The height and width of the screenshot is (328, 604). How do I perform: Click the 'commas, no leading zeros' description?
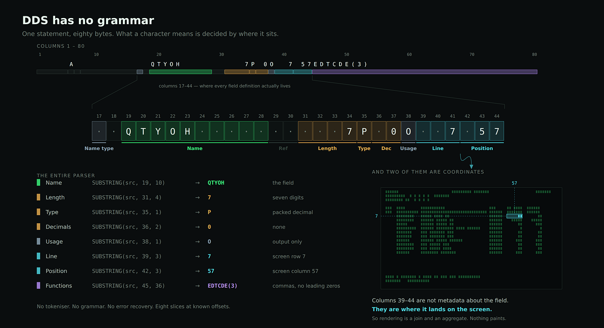(x=306, y=286)
